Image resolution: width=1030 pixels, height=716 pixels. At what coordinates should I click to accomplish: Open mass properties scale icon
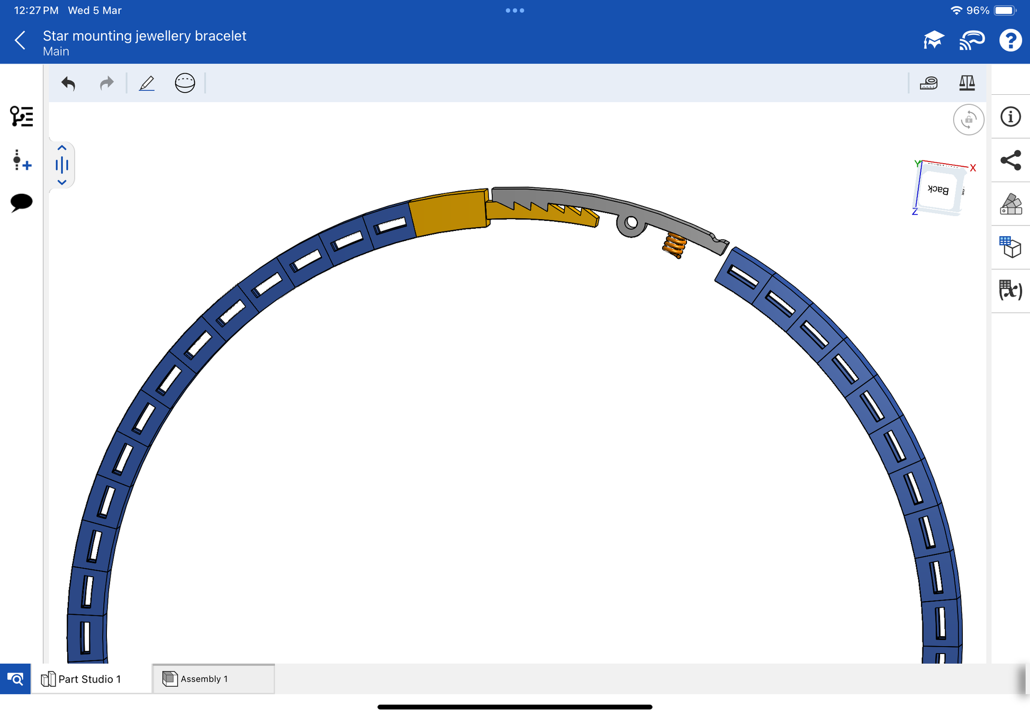966,83
